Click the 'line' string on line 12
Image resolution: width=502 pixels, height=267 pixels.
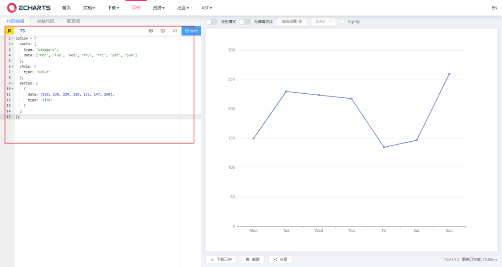tap(47, 100)
